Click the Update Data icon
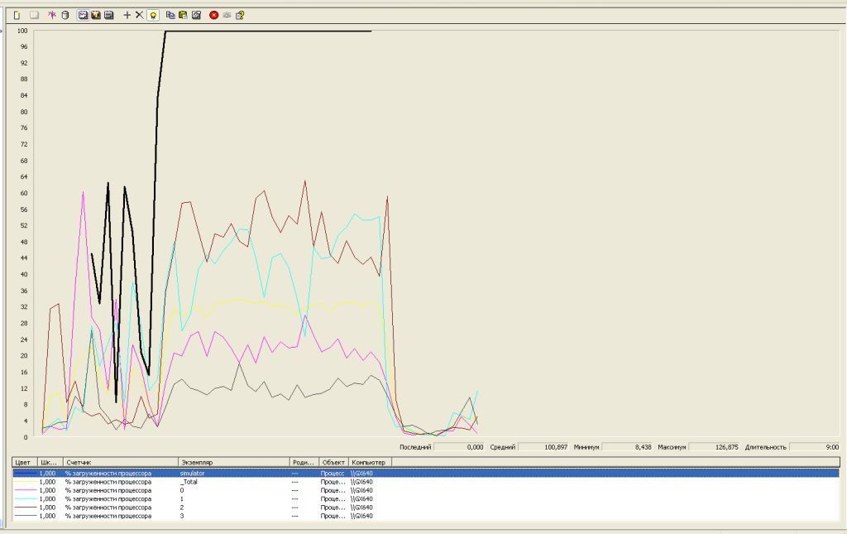 click(x=227, y=15)
